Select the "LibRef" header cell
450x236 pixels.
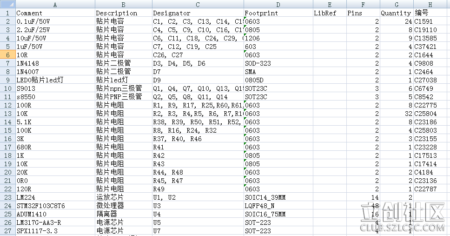coord(329,13)
